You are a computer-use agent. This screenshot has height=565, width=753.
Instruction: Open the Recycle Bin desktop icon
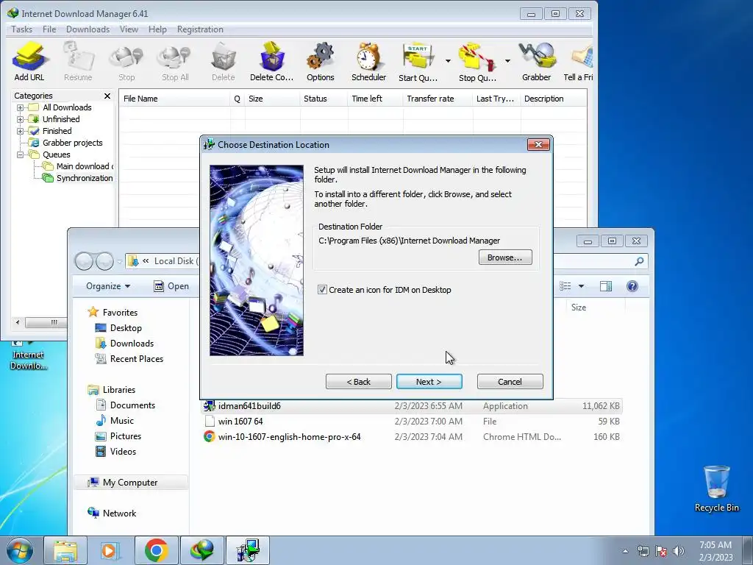point(716,488)
